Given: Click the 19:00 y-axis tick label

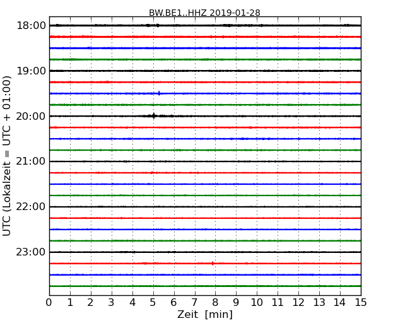Looking at the screenshot, I should [x=31, y=71].
